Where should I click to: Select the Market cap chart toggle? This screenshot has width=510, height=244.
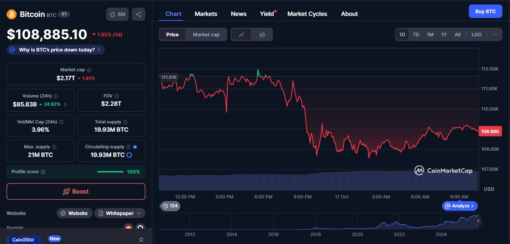pyautogui.click(x=206, y=35)
